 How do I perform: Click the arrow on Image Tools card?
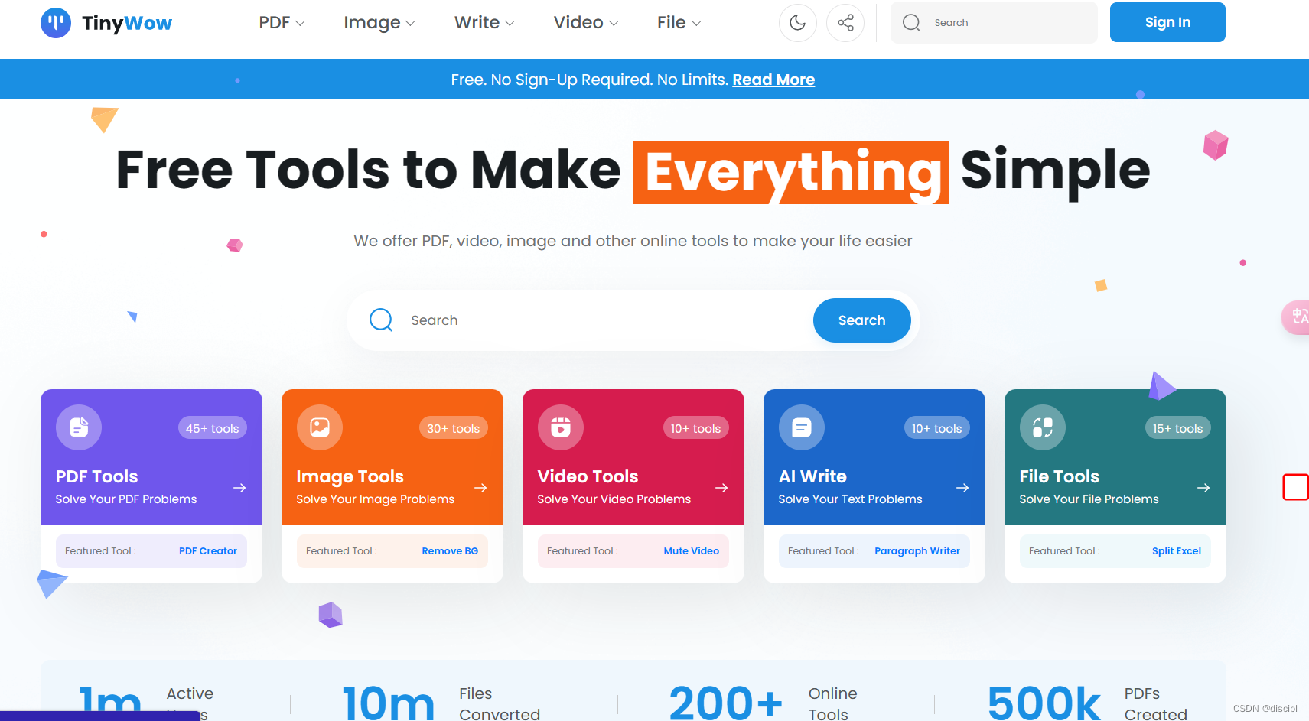pos(480,488)
